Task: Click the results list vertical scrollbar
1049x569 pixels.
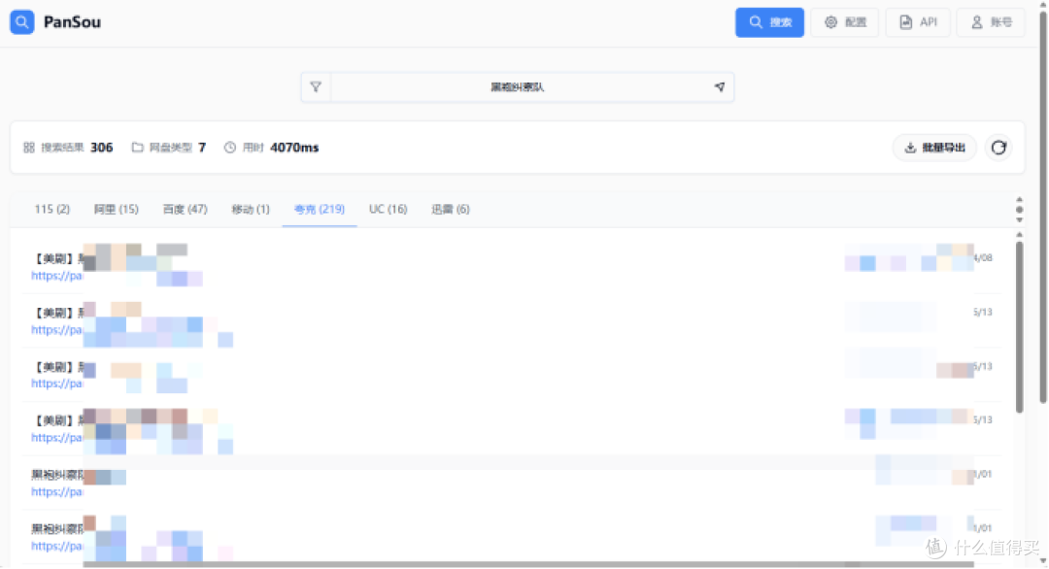Action: point(1019,327)
